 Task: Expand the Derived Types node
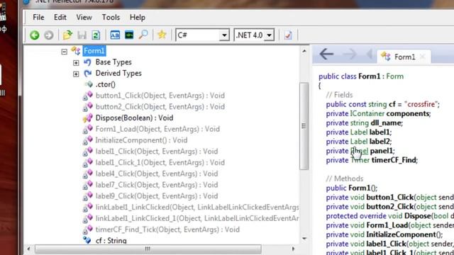[76, 74]
